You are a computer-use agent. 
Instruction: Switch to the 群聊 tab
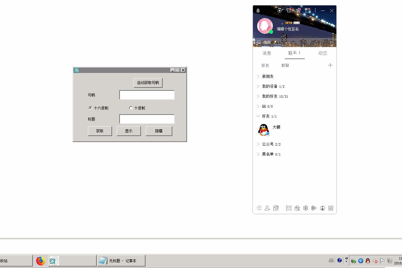tap(285, 65)
